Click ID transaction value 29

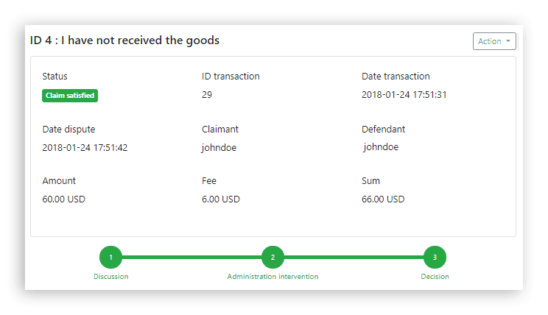pyautogui.click(x=207, y=95)
